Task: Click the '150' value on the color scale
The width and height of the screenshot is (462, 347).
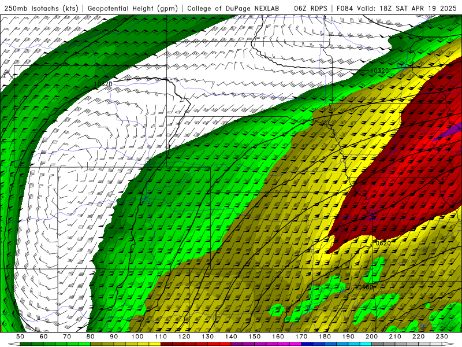Action: coord(255,337)
